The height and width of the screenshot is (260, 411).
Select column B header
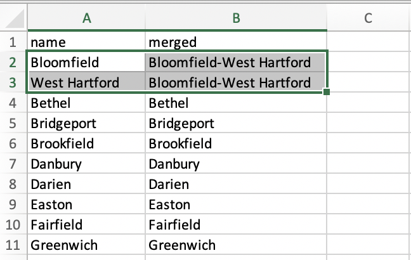(x=236, y=18)
